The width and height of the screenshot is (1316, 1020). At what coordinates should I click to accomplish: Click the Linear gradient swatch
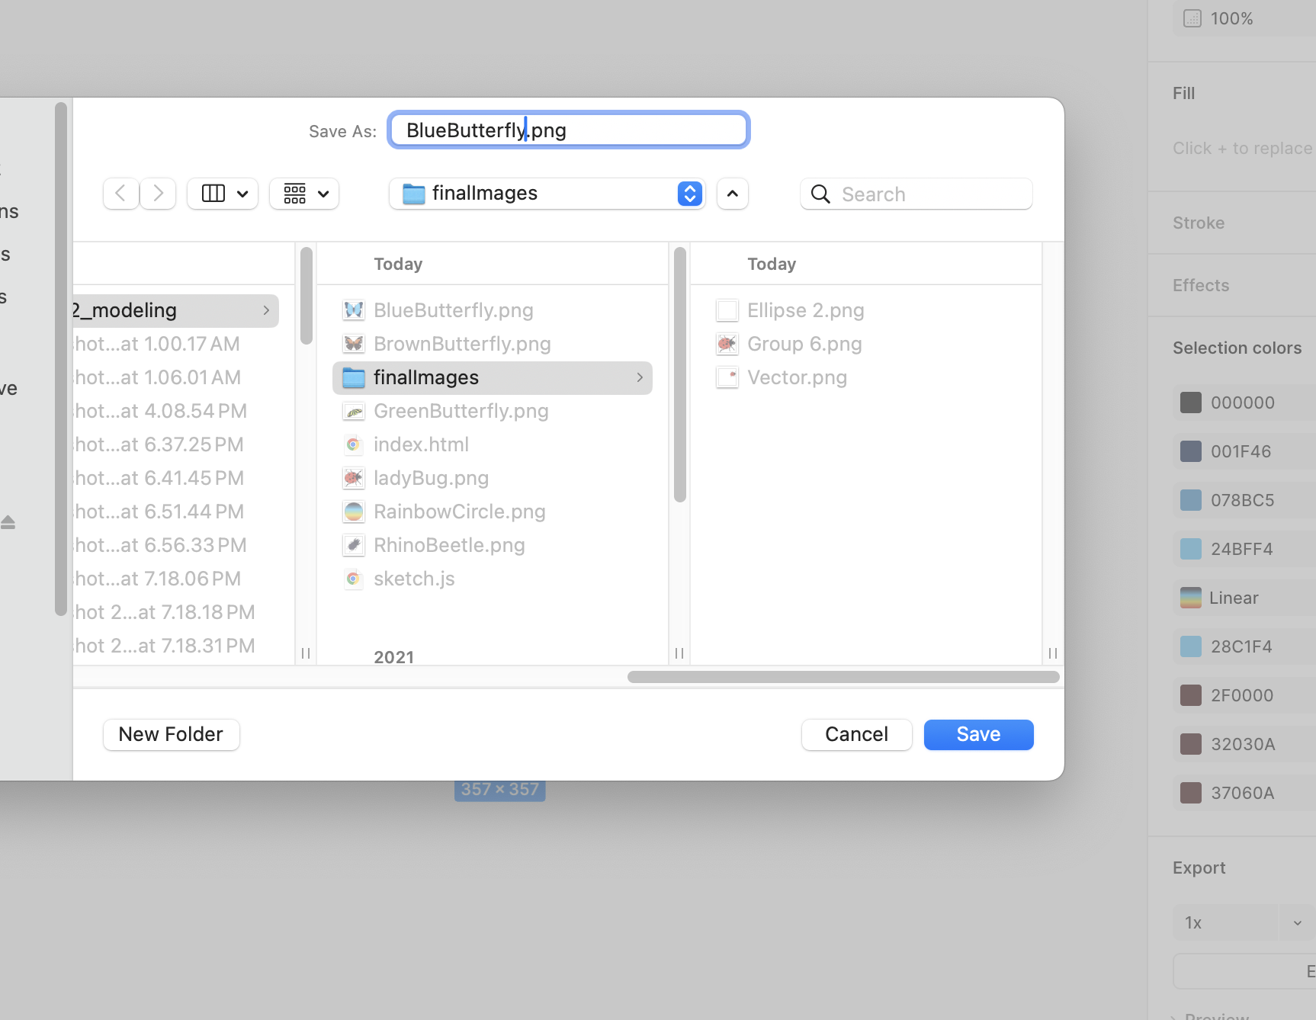1190,598
